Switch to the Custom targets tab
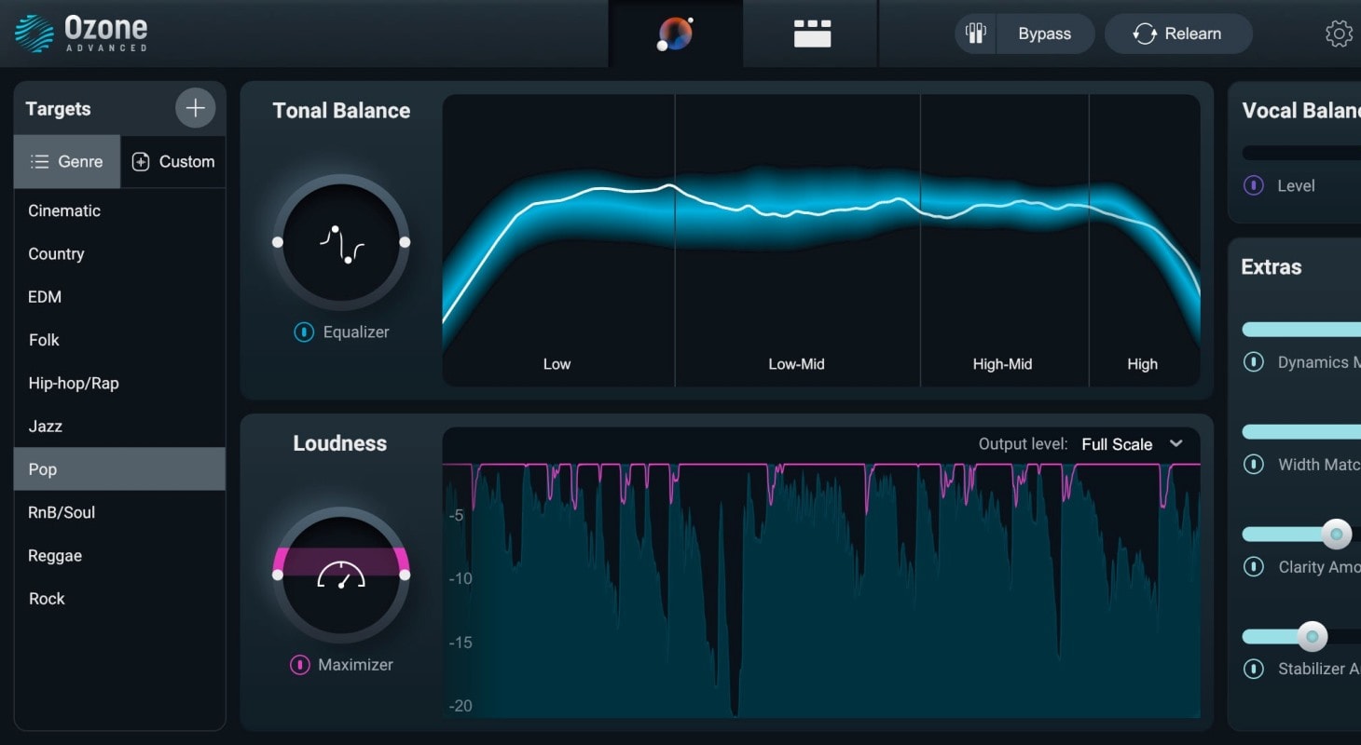The height and width of the screenshot is (745, 1361). point(173,162)
